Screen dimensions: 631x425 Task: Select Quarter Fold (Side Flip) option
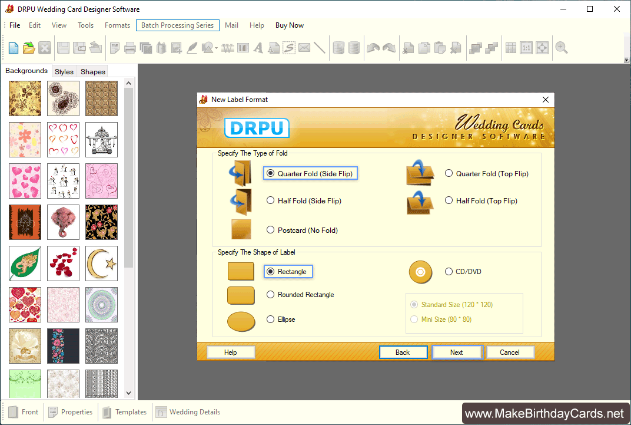coord(310,174)
